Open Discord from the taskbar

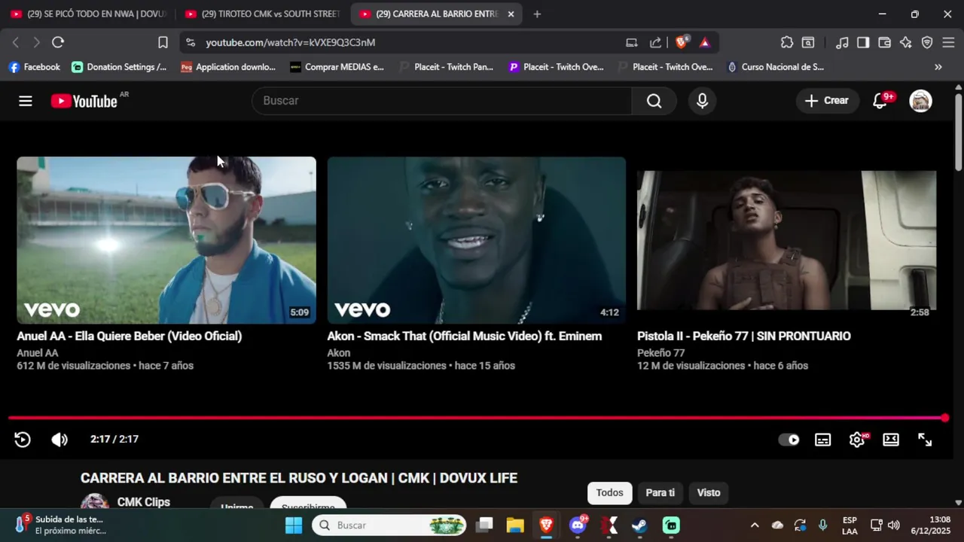578,525
